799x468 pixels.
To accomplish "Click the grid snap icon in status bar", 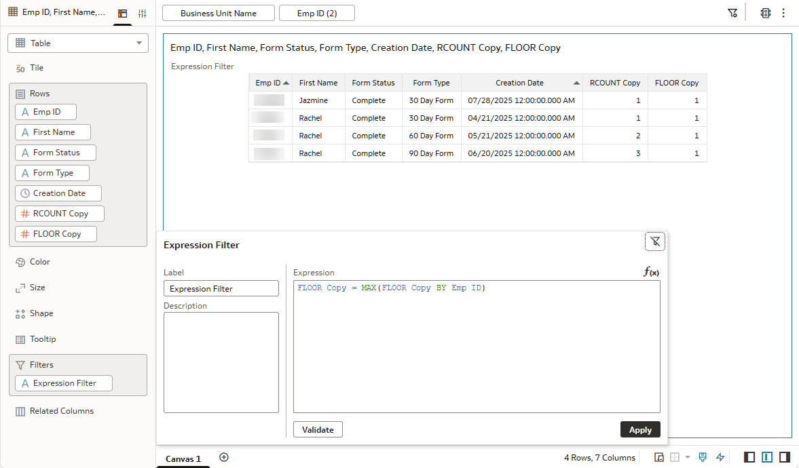I will pos(675,456).
